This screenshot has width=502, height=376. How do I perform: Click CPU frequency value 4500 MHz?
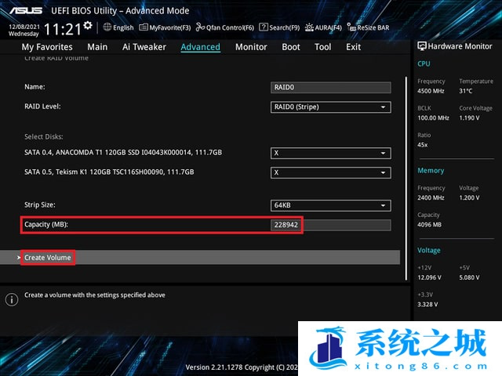click(x=431, y=91)
